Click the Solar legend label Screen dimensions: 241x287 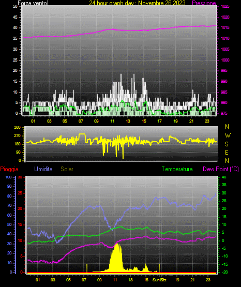(x=67, y=169)
